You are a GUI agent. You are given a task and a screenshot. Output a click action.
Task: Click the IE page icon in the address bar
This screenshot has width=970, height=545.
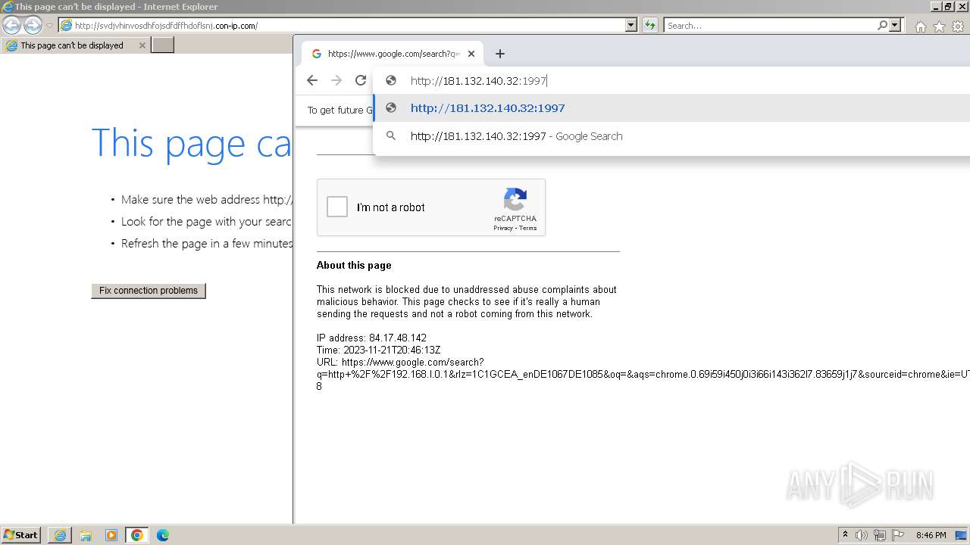[x=66, y=26]
